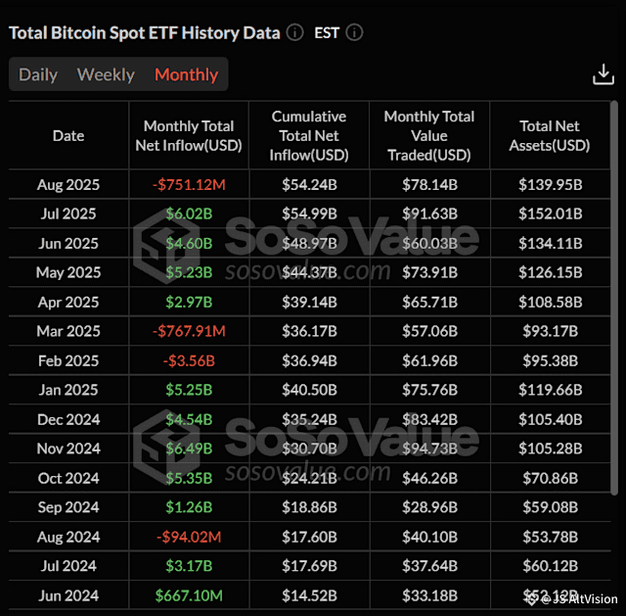Click the Jul 2025 $6.02B inflow
The image size is (626, 616).
(x=189, y=213)
